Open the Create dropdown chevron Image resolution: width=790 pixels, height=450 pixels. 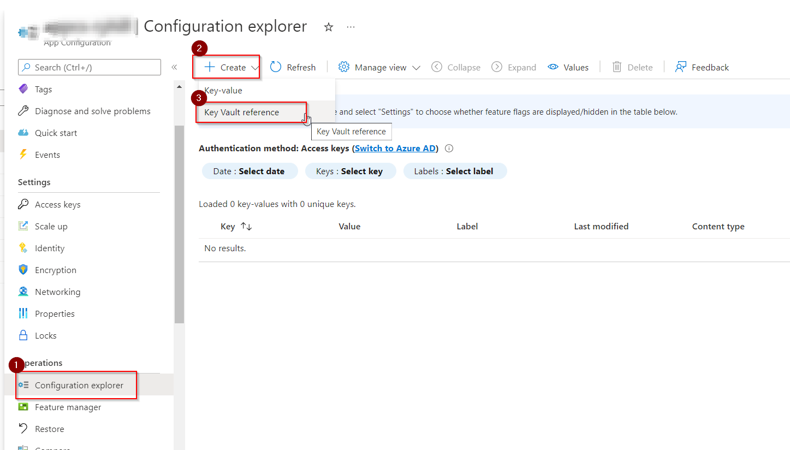[x=255, y=68]
